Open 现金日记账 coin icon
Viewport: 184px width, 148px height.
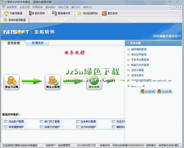click(x=12, y=82)
